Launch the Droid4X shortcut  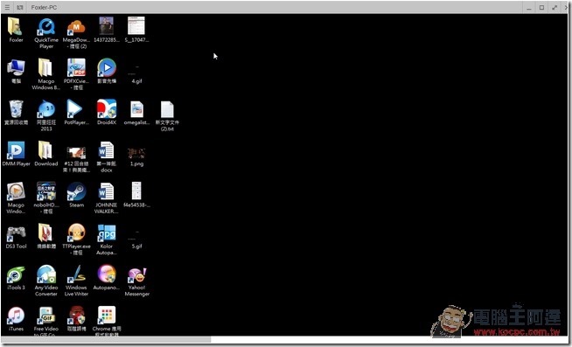click(107, 109)
